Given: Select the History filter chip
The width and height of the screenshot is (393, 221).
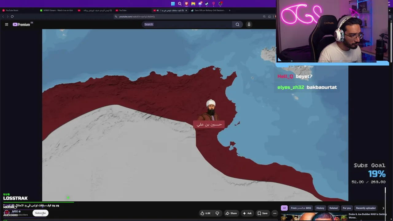Looking at the screenshot, I should point(320,208).
